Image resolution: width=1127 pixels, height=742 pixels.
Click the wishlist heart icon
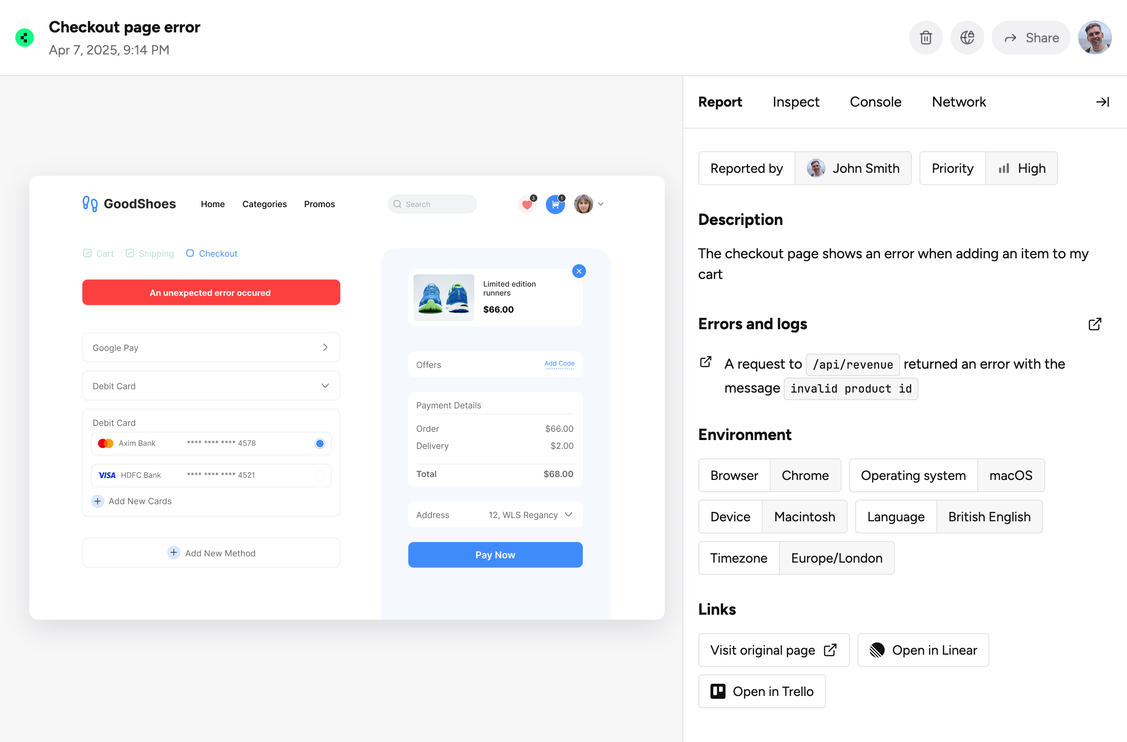526,205
